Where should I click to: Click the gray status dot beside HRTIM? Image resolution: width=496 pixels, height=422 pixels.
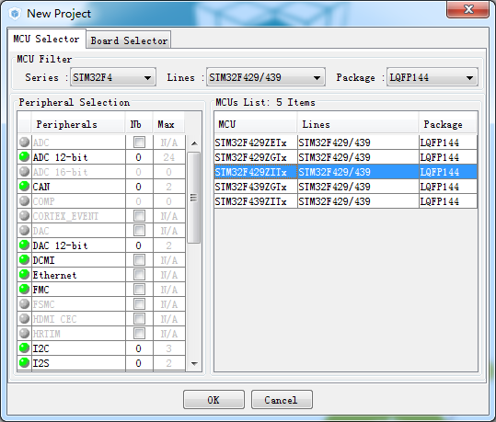pos(24,333)
